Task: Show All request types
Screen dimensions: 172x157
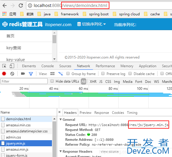Action: [x=83, y=82]
